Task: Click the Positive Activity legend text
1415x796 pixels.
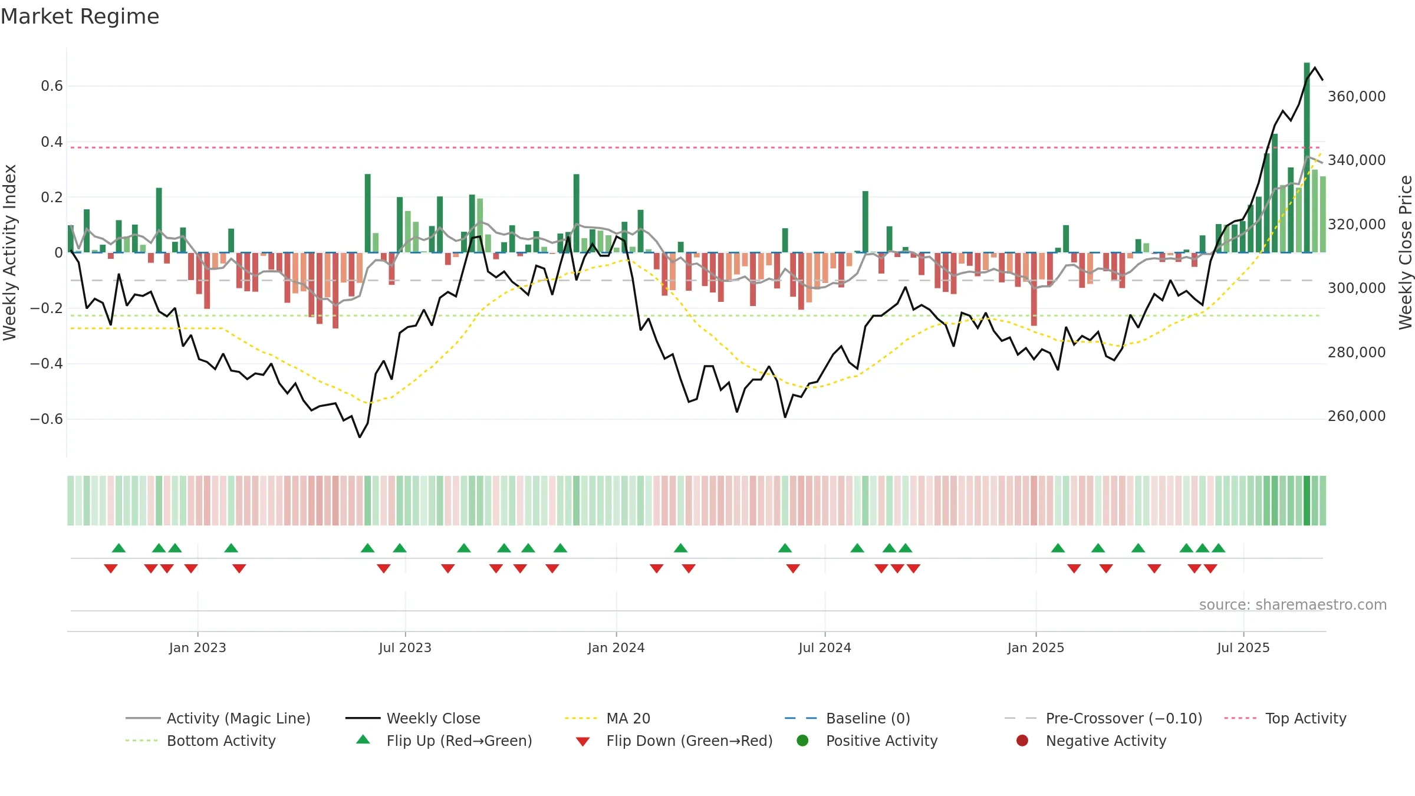Action: 881,741
